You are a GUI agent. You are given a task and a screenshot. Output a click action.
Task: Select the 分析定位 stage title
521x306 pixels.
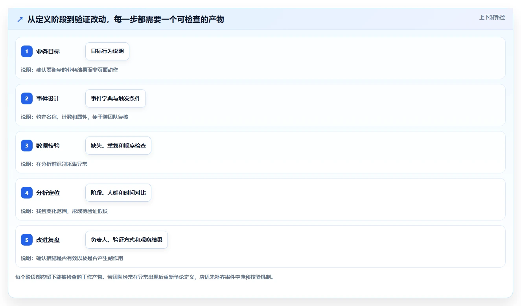tap(48, 193)
